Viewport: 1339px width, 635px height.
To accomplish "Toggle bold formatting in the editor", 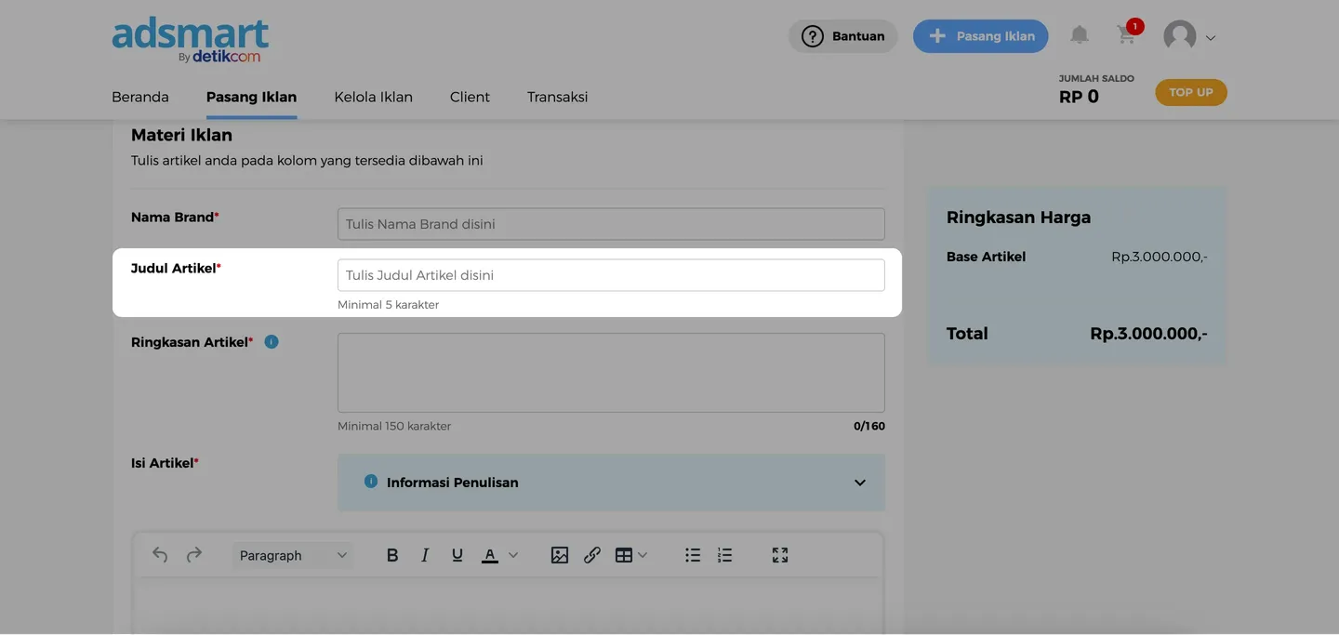I will point(392,555).
